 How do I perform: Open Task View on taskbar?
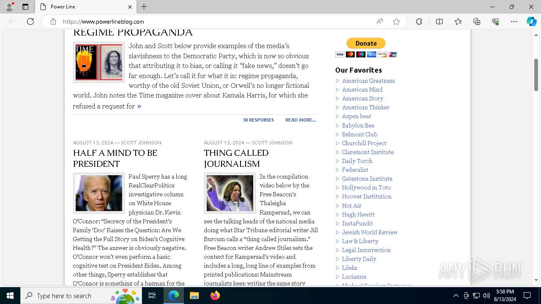pos(152,296)
